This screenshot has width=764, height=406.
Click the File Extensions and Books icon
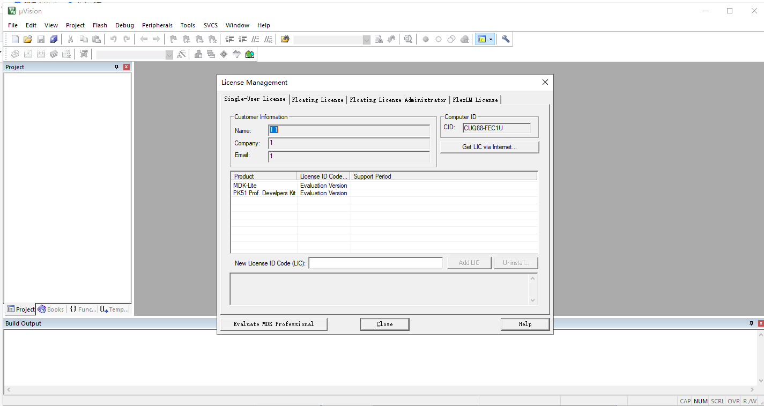[x=198, y=54]
